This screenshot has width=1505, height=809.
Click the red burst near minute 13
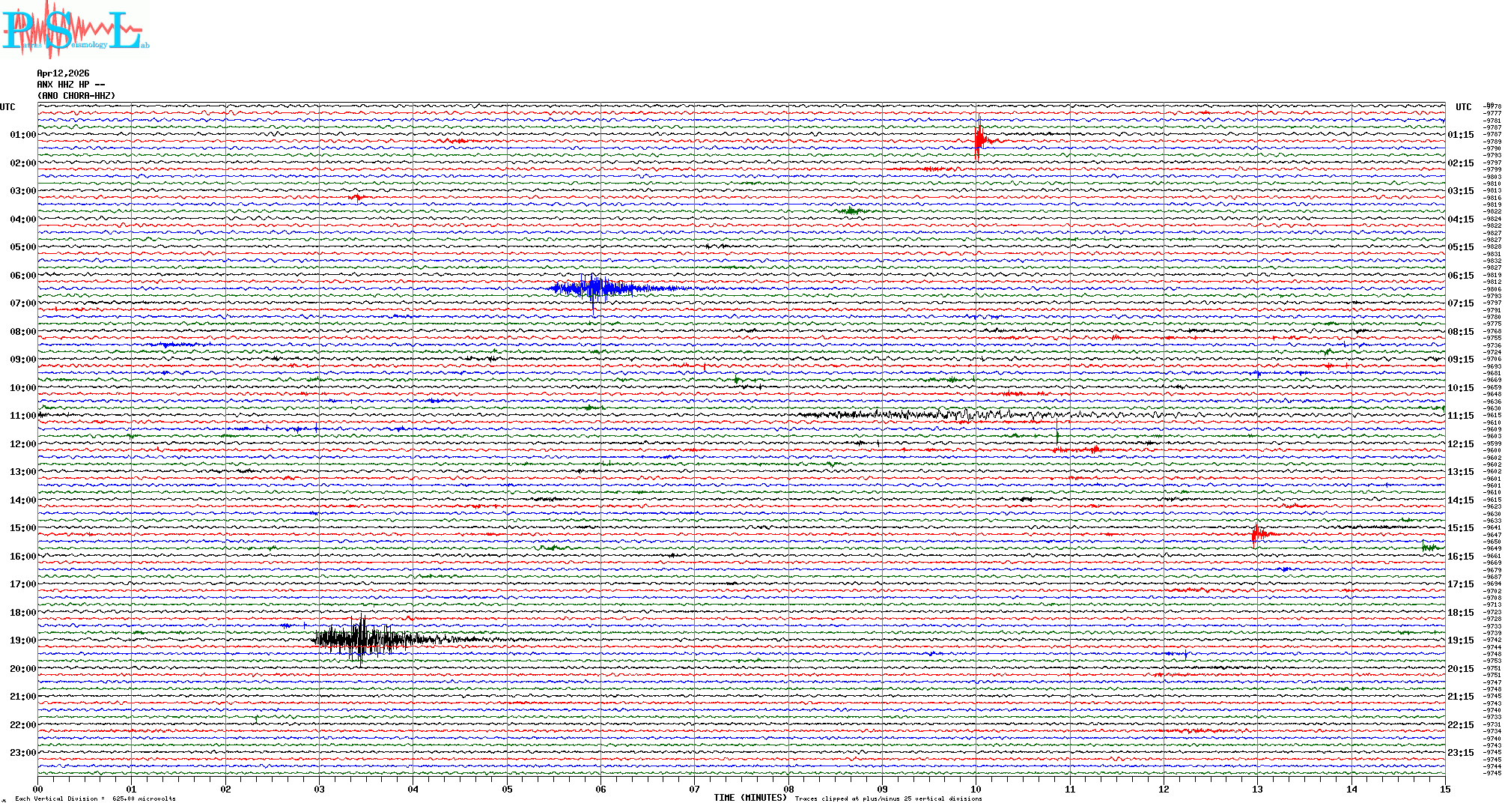1256,533
